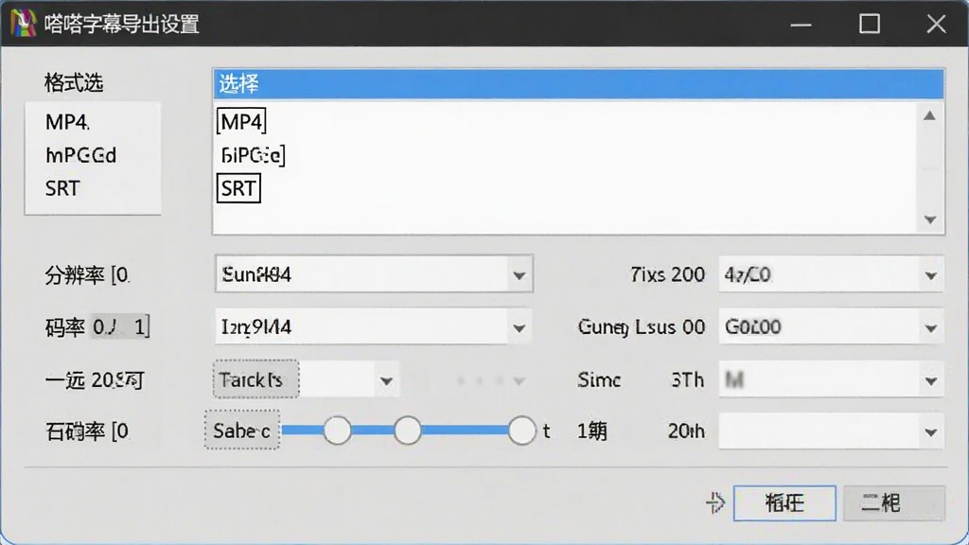Image resolution: width=969 pixels, height=545 pixels.
Task: Select MP4 in the left 格式选 list
Action: pyautogui.click(x=67, y=122)
